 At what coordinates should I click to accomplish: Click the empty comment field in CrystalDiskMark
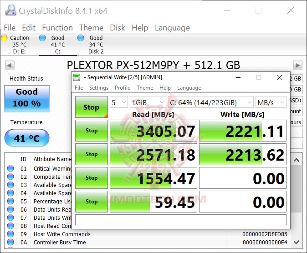point(181,220)
